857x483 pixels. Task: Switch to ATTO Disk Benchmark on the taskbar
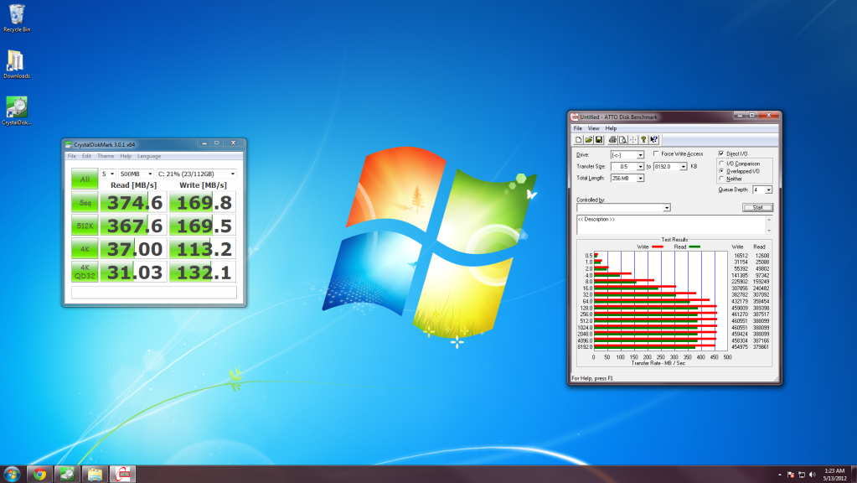pyautogui.click(x=123, y=474)
